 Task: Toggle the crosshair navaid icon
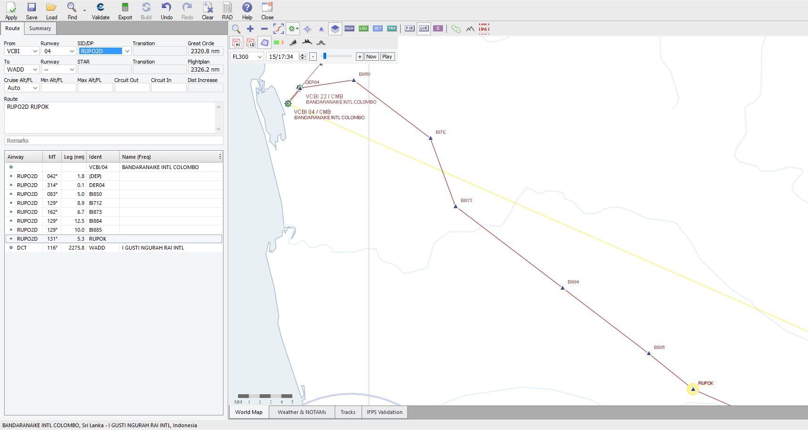click(307, 29)
